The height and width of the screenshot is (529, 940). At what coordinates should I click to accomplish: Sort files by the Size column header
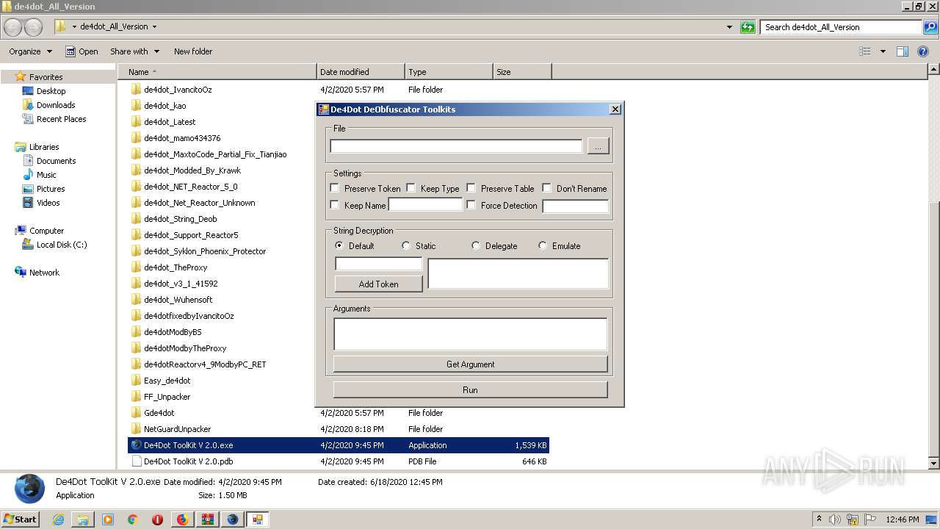tap(522, 72)
